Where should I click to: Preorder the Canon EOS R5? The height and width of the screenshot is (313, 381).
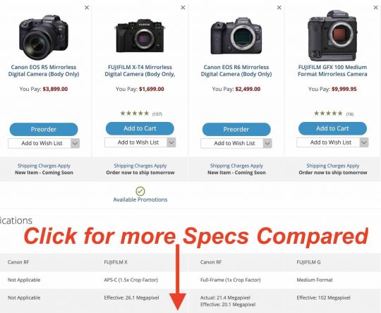[44, 129]
